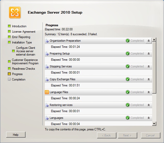Click the Stopping Services task icon

(47, 66)
